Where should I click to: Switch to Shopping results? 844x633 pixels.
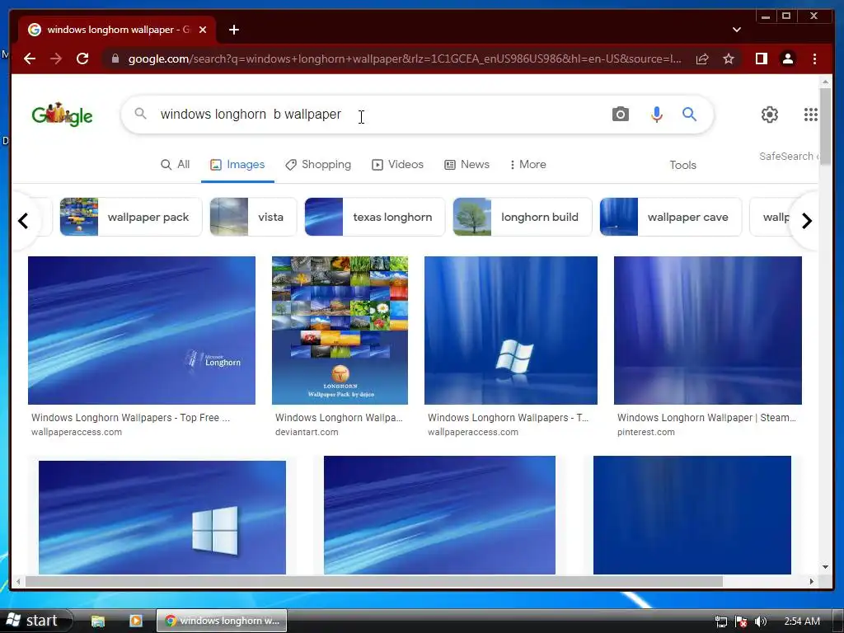click(318, 164)
